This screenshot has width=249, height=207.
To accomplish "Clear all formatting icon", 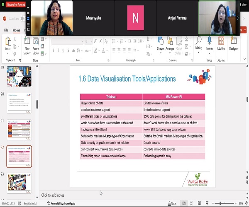I will coord(106,41).
